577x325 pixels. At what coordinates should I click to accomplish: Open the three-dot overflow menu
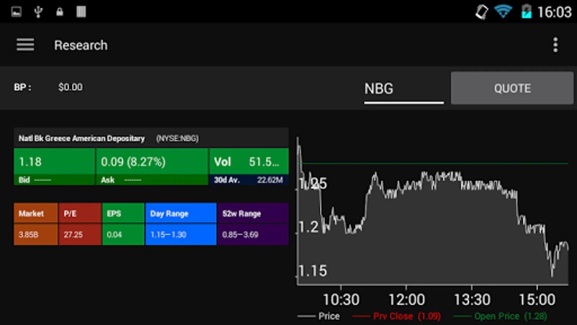555,45
